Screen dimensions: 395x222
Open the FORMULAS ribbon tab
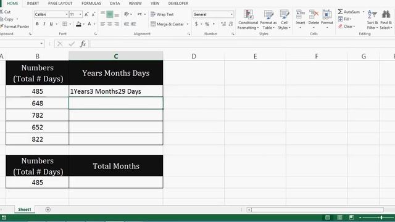91,3
